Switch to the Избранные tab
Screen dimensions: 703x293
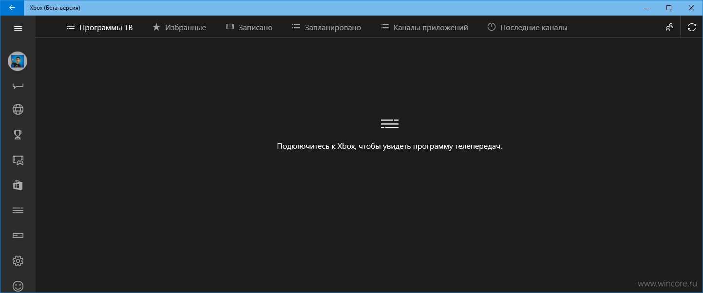click(179, 27)
